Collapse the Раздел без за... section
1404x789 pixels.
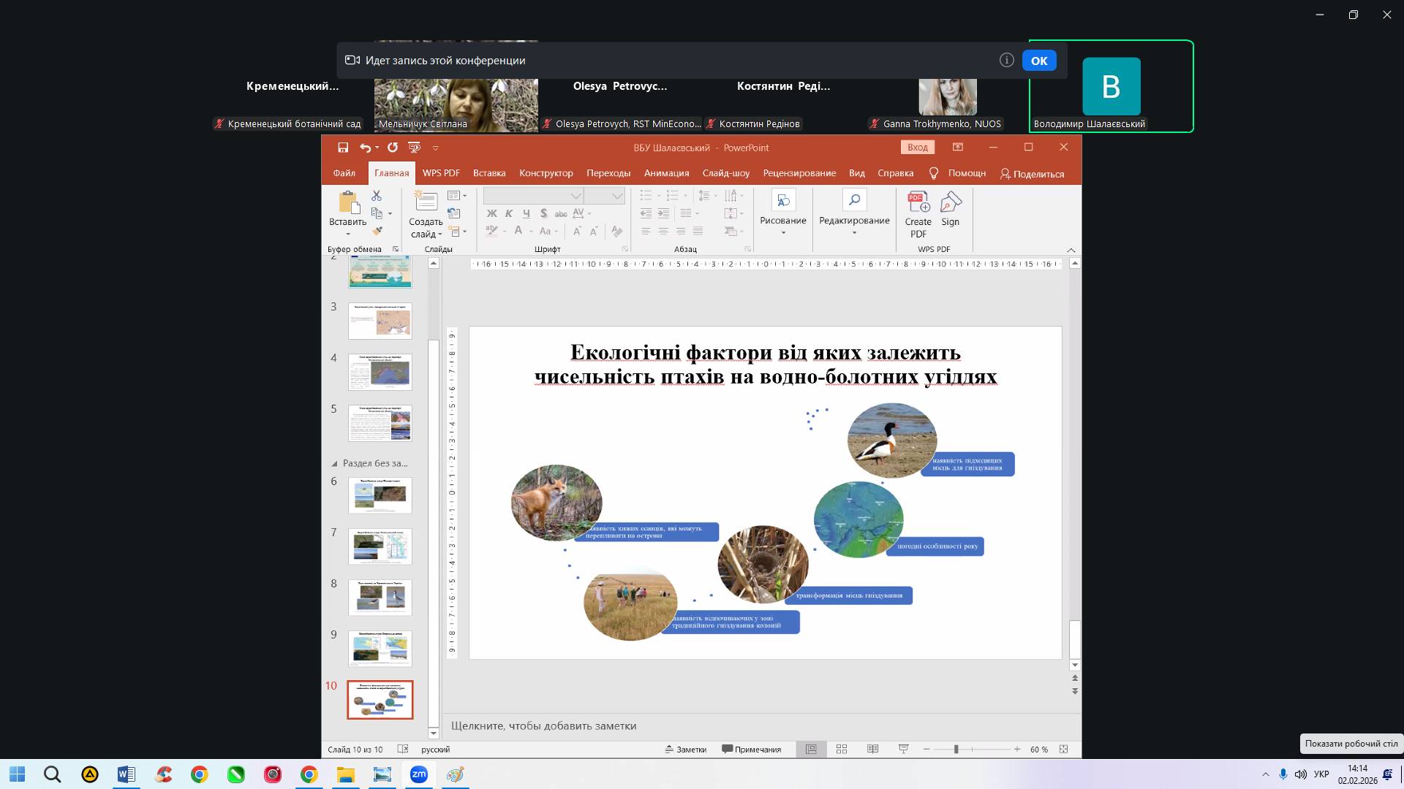[x=335, y=464]
